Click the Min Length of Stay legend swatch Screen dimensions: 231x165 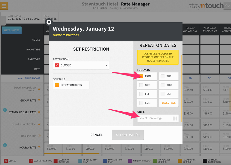coord(80,161)
